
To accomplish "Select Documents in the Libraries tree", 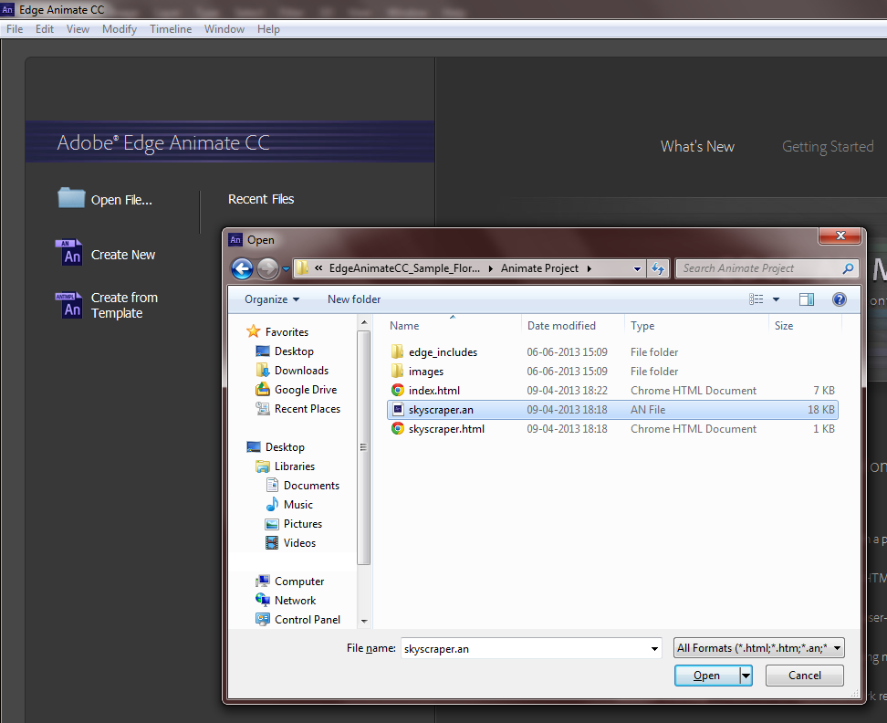I will (311, 486).
